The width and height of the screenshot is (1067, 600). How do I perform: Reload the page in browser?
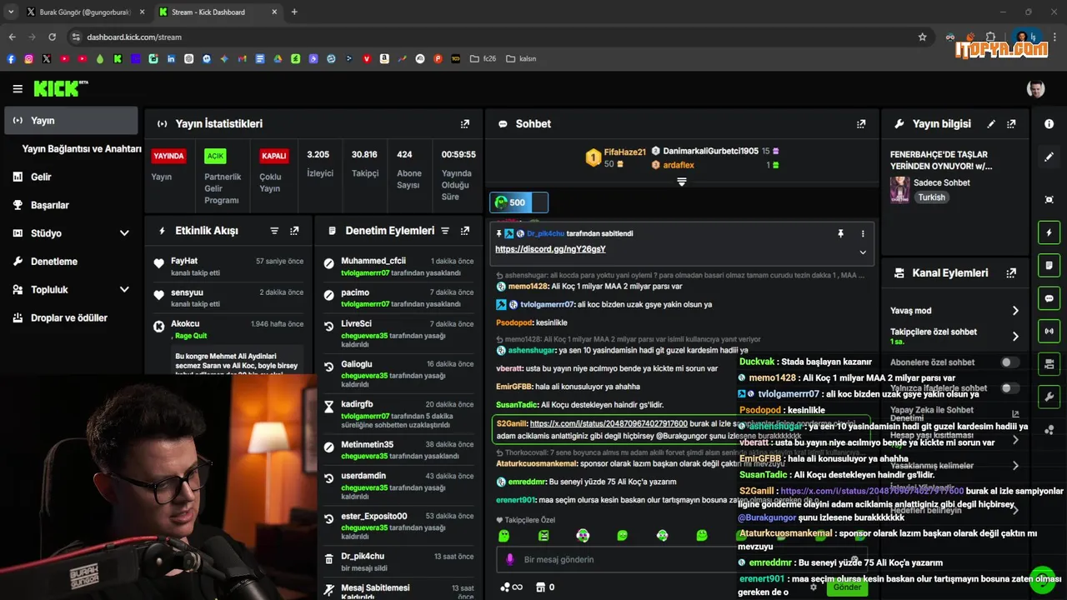coord(52,37)
